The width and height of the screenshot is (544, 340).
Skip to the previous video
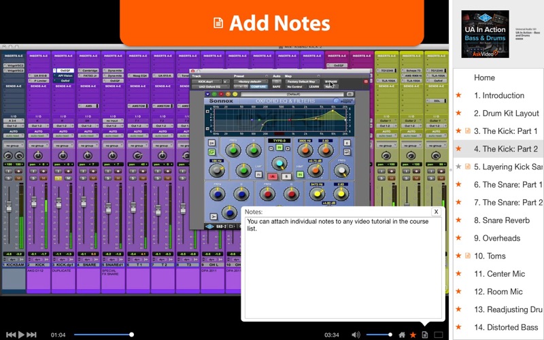(x=11, y=335)
